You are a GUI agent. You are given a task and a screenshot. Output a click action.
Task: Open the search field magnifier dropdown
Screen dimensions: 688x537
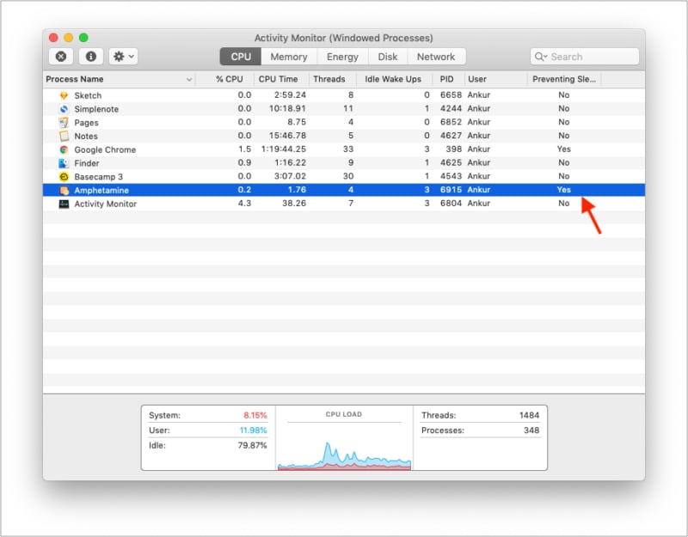point(541,56)
